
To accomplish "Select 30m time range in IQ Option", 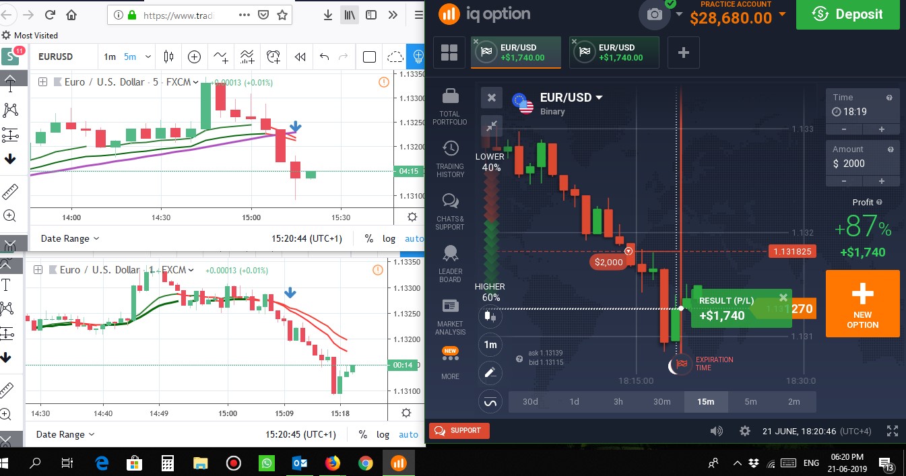I will pos(662,402).
